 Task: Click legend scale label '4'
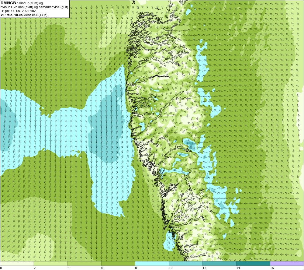[68, 268]
